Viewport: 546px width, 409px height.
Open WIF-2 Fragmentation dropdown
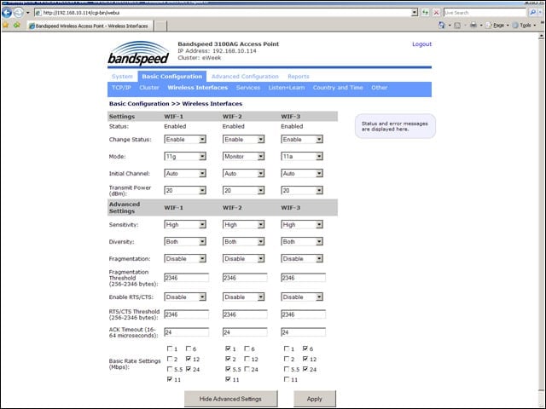pos(243,259)
